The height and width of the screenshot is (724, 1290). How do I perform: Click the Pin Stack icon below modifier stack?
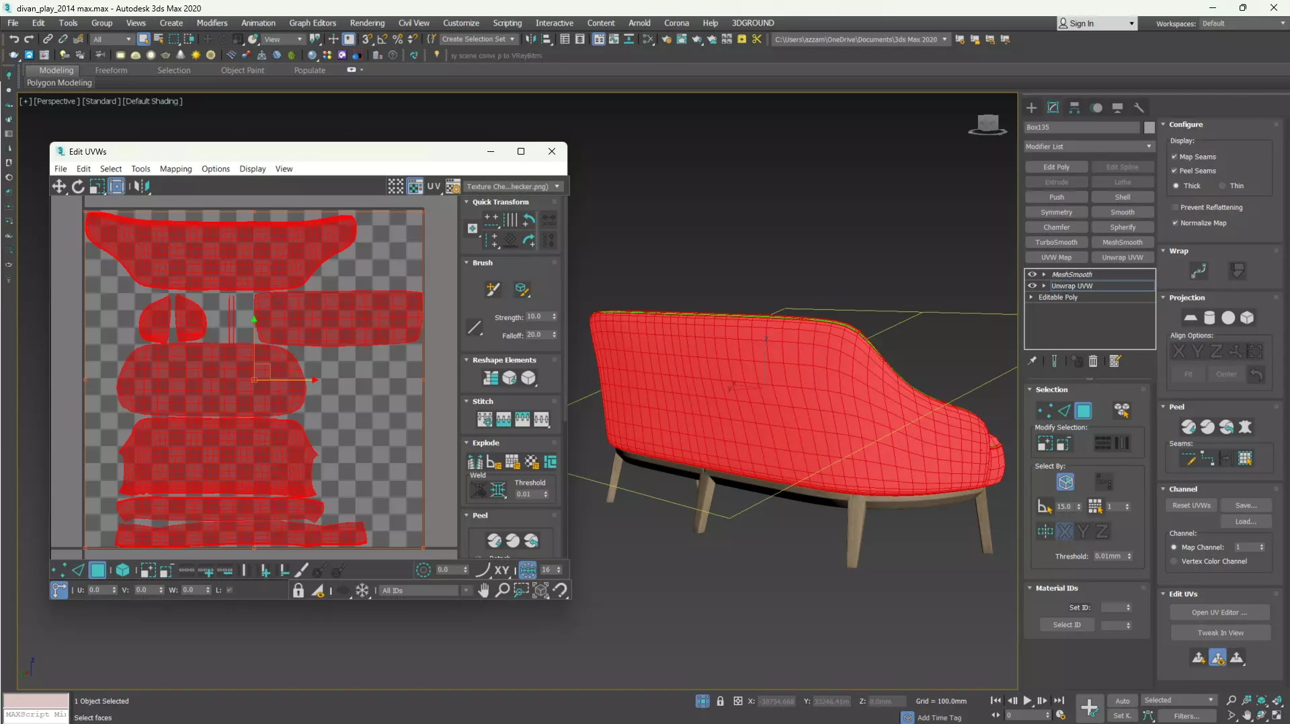click(1032, 361)
